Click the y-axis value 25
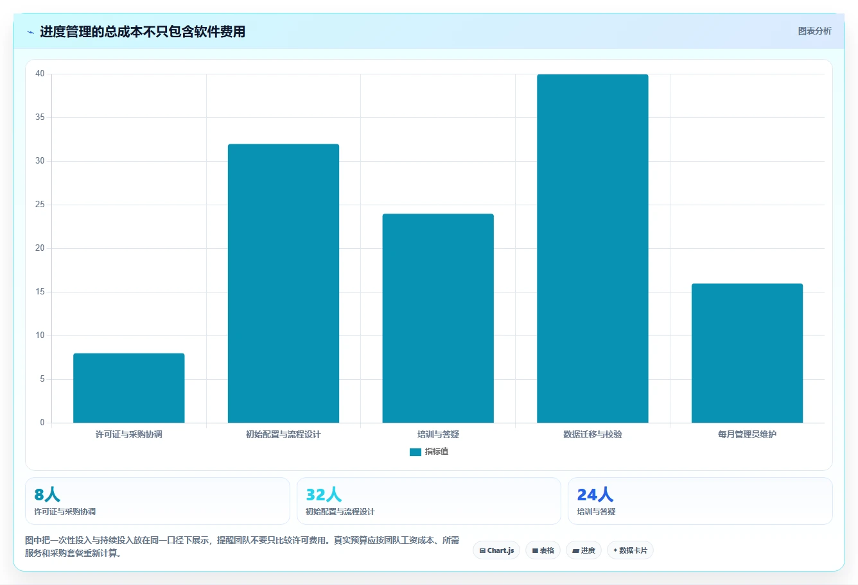 click(x=40, y=205)
